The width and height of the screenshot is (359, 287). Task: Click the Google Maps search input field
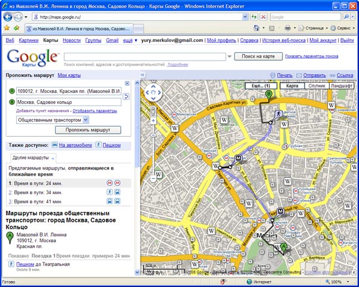(145, 56)
